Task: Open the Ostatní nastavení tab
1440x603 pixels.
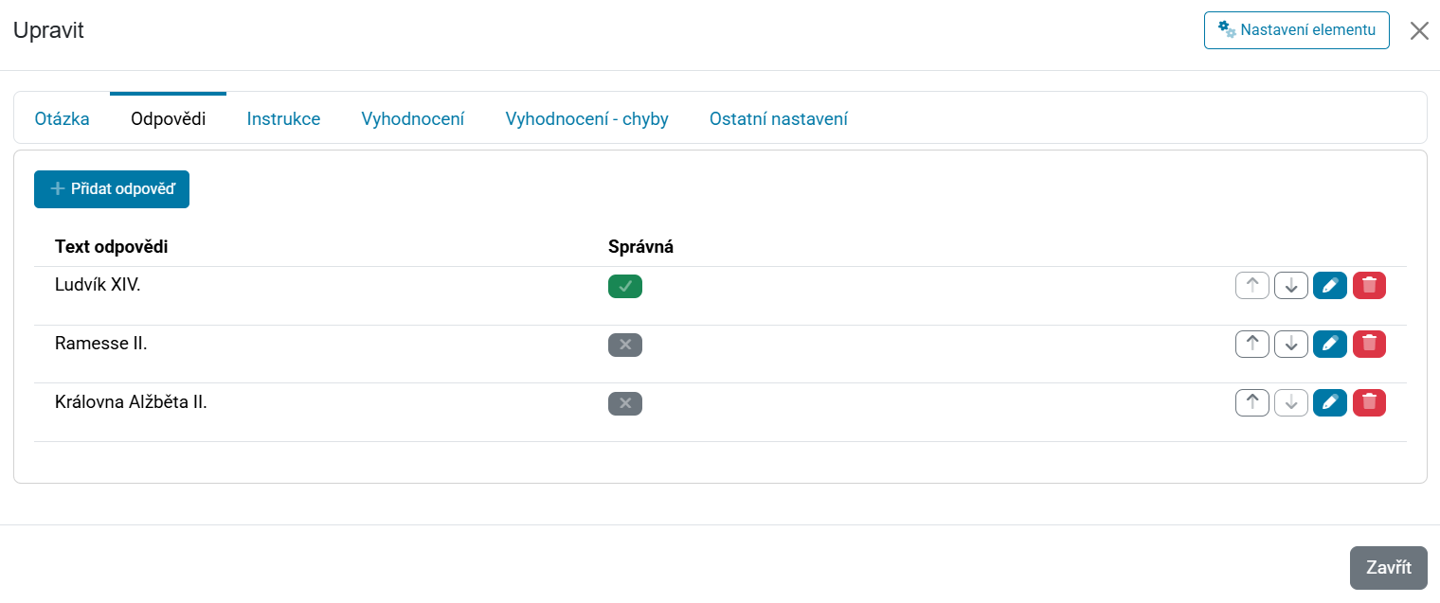Action: pyautogui.click(x=779, y=119)
